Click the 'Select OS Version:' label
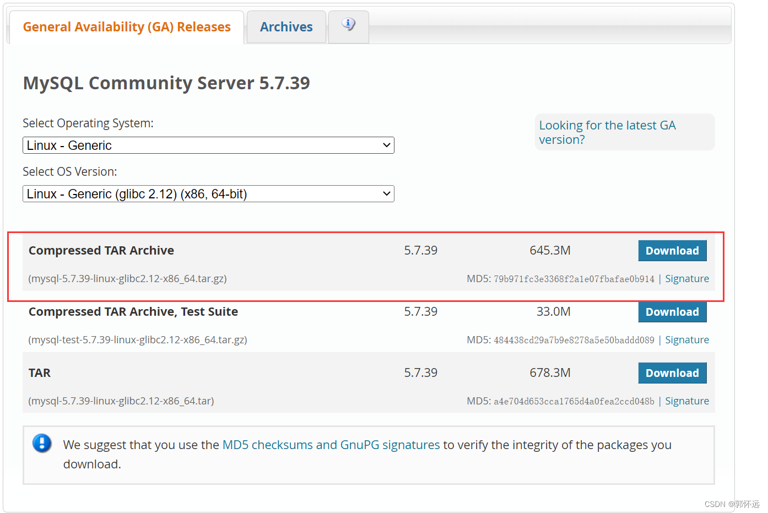Image resolution: width=768 pixels, height=513 pixels. tap(70, 172)
